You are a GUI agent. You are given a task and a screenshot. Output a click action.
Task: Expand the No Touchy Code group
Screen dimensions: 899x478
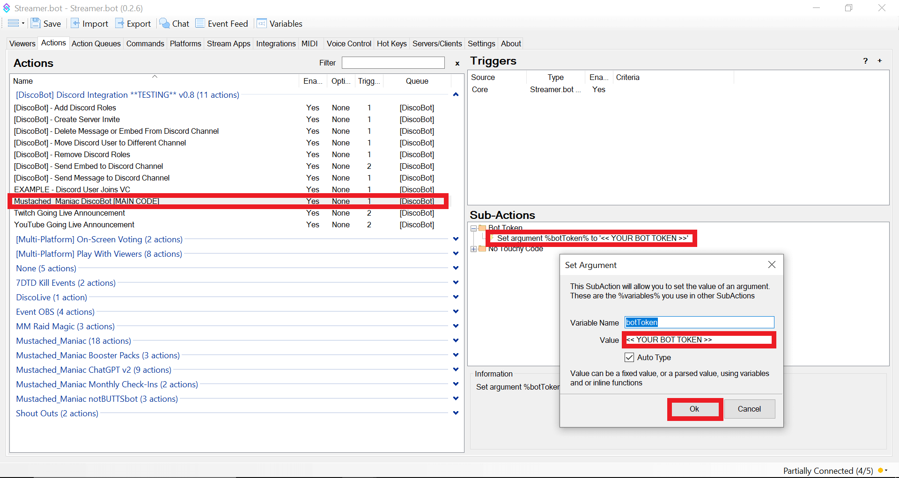(473, 249)
